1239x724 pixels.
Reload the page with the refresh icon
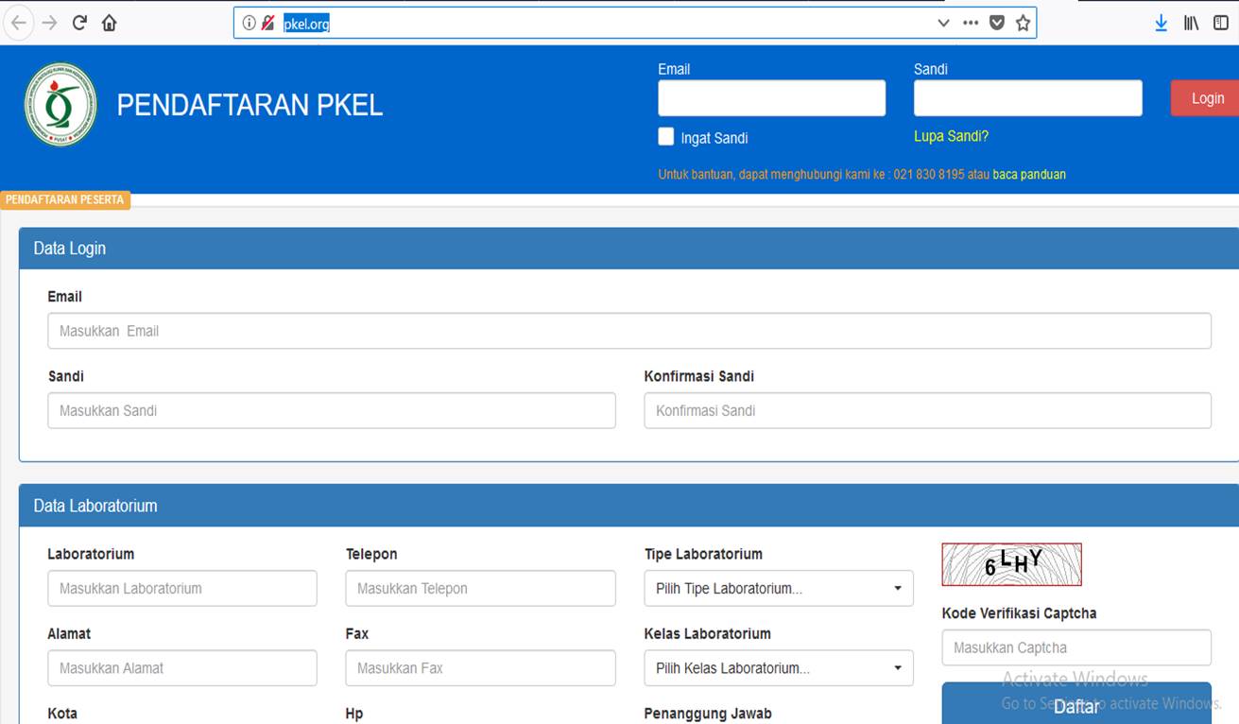[79, 23]
